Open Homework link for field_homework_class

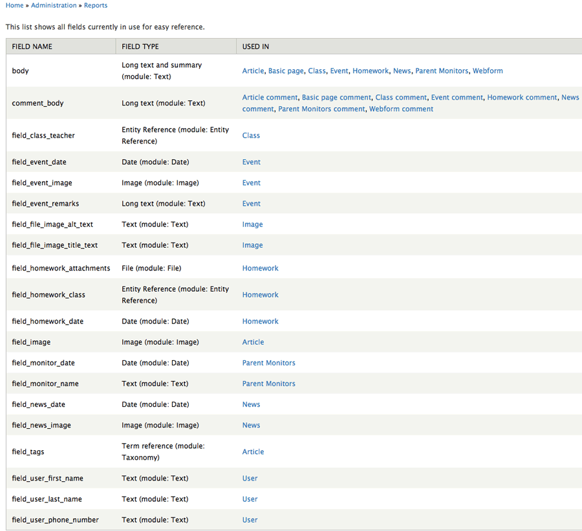[260, 294]
